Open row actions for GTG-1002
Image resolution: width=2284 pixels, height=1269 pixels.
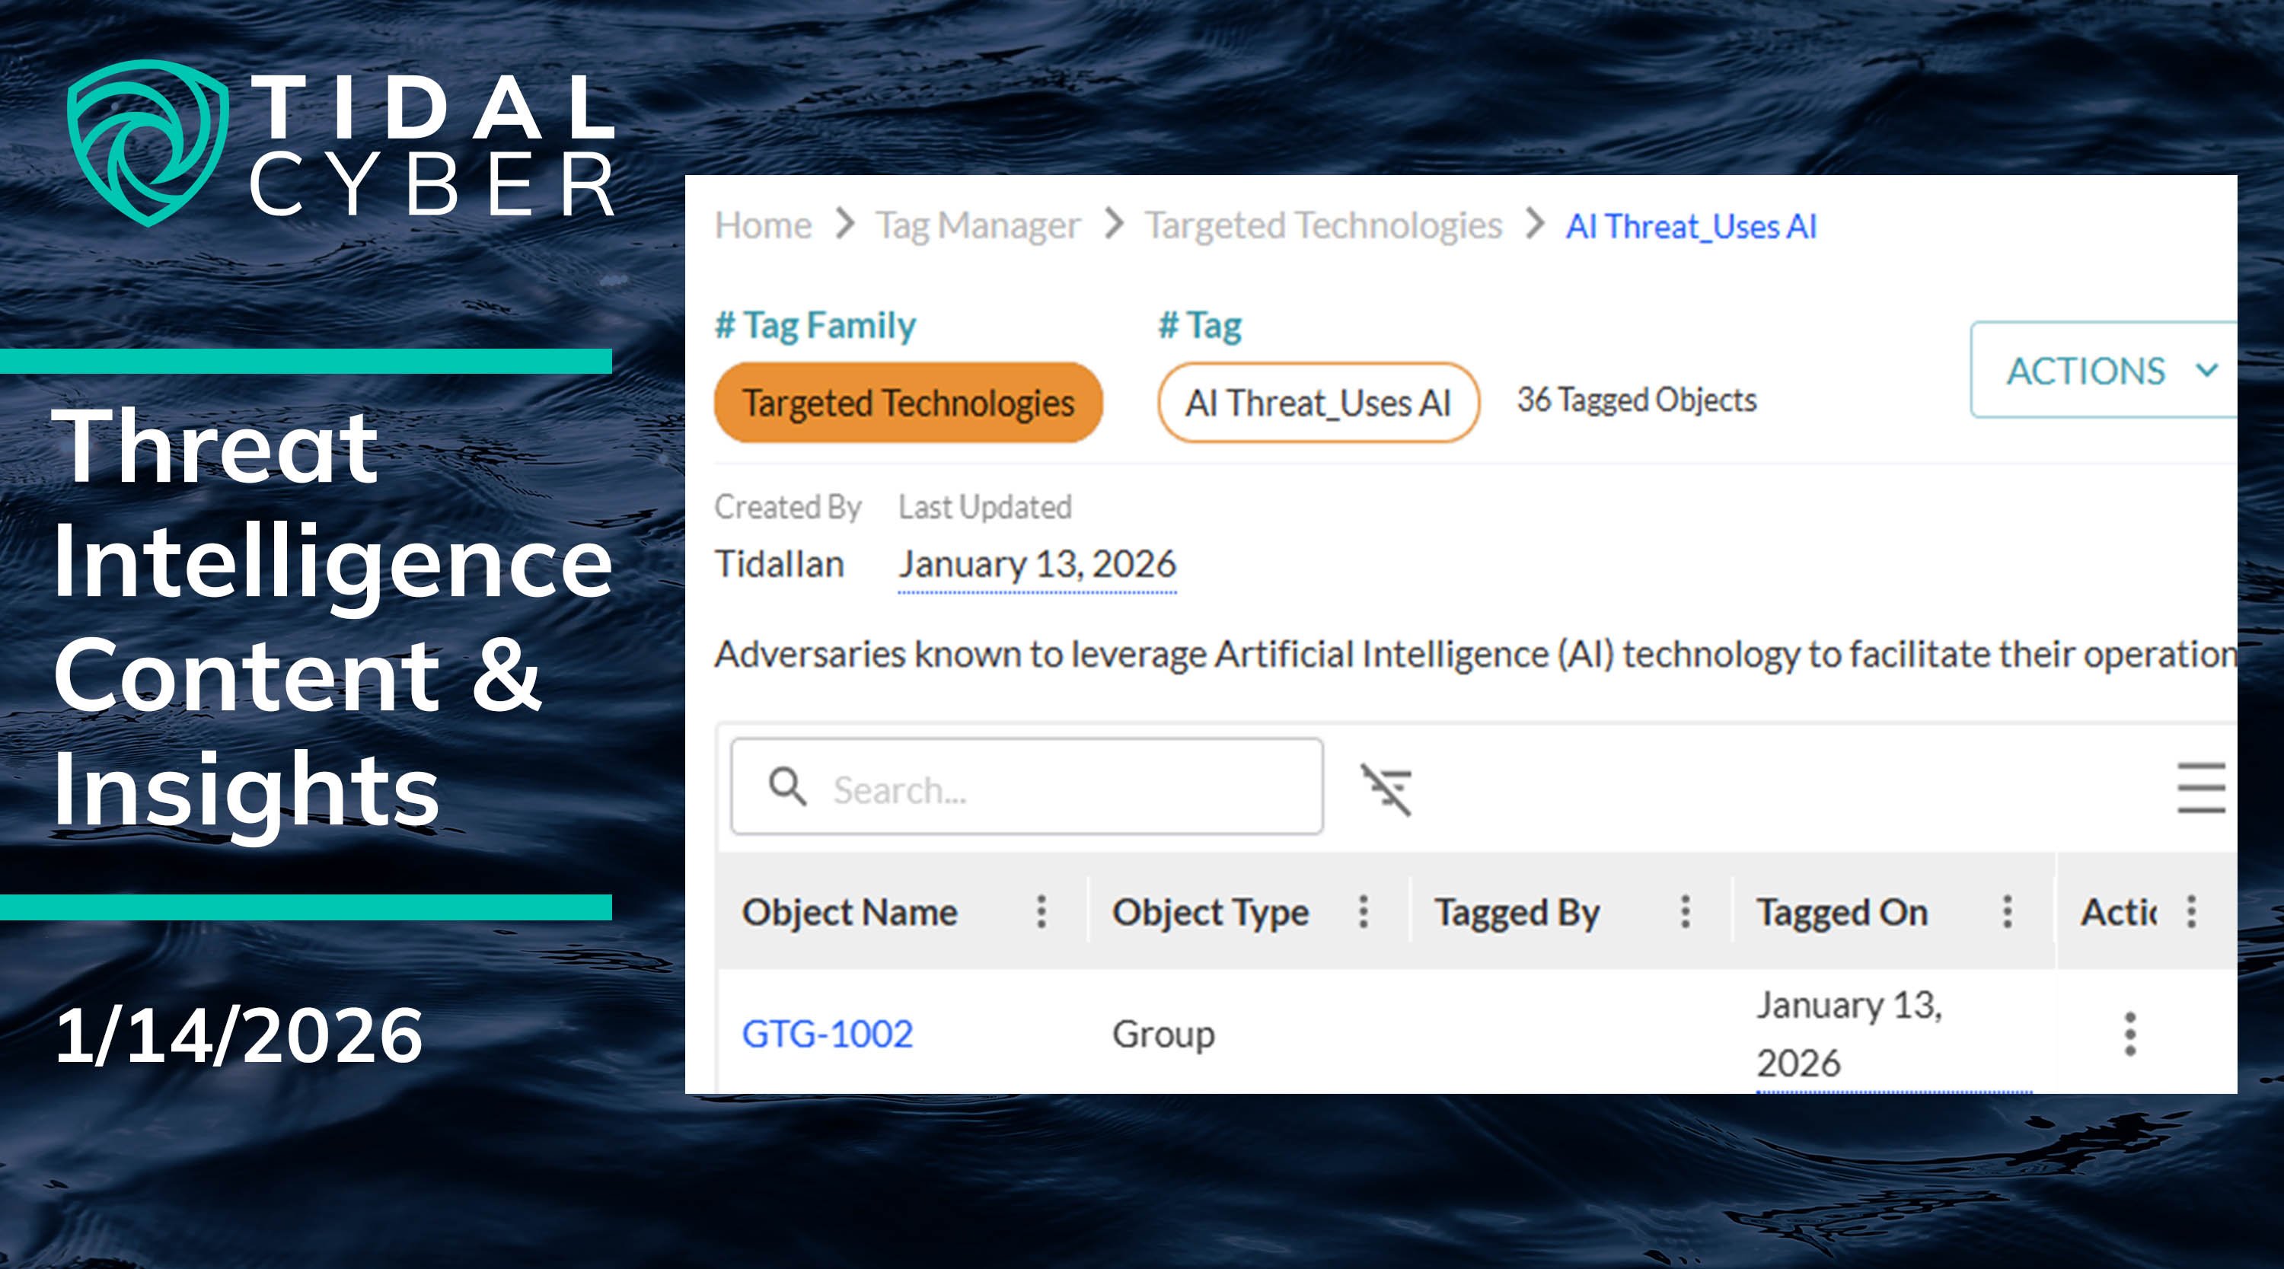(2129, 1034)
